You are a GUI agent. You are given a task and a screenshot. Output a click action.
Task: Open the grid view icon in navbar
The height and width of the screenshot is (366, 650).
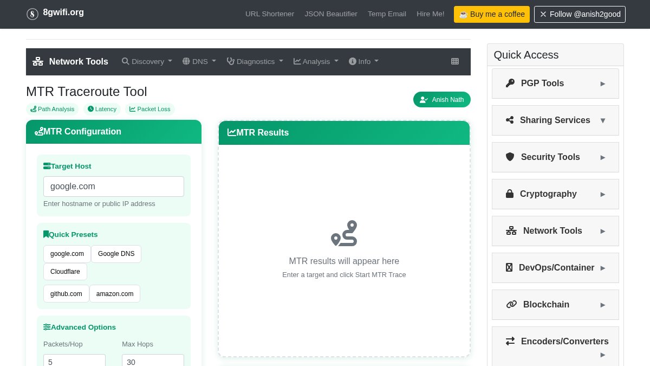point(455,61)
